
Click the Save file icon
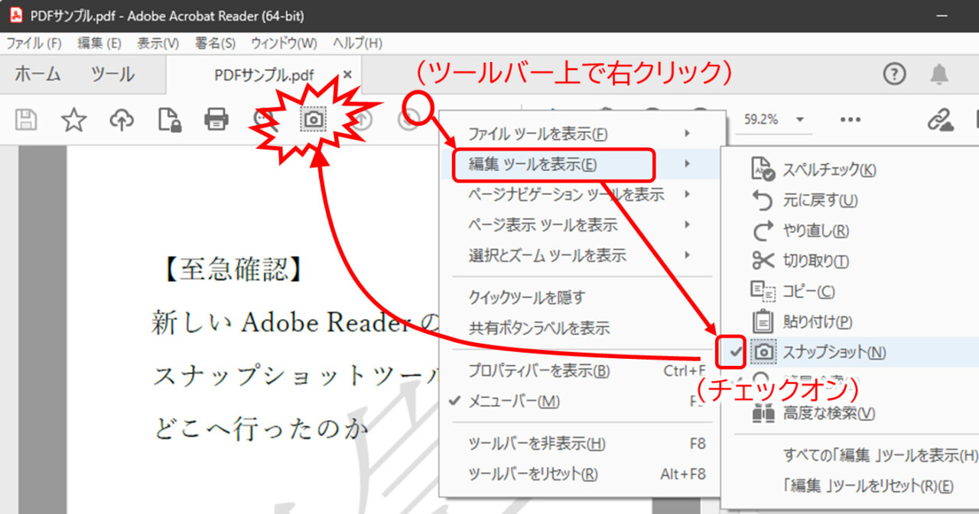[25, 119]
